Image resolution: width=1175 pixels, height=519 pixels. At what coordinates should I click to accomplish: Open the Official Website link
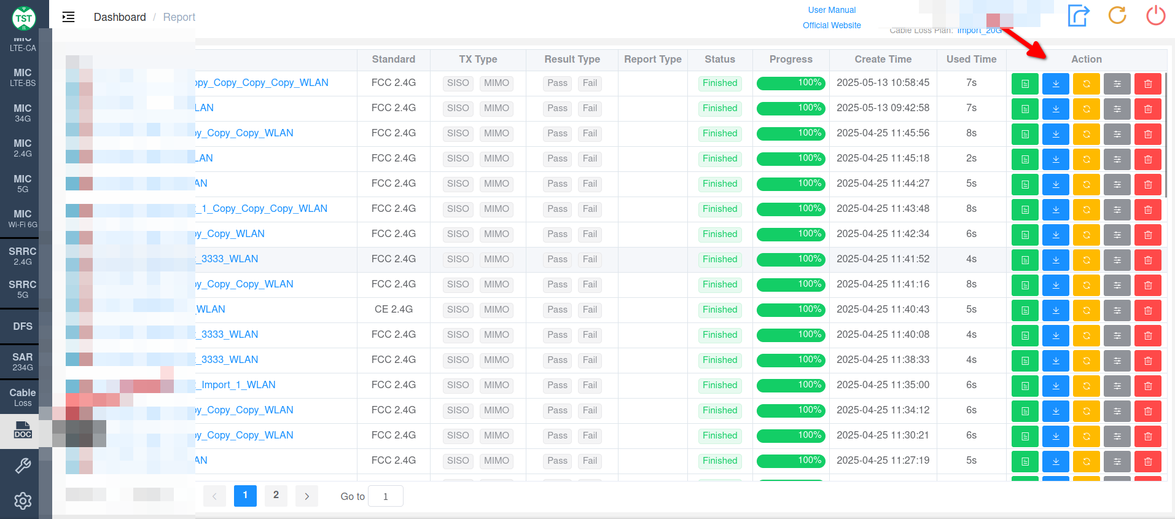[x=832, y=25]
